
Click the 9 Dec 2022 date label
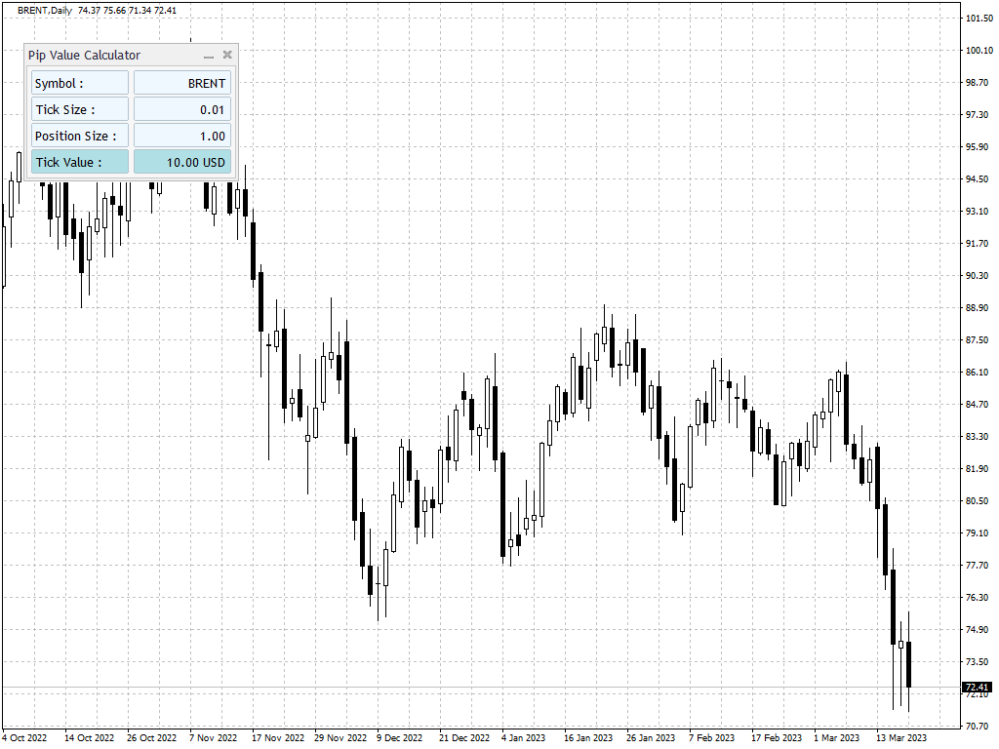click(399, 737)
